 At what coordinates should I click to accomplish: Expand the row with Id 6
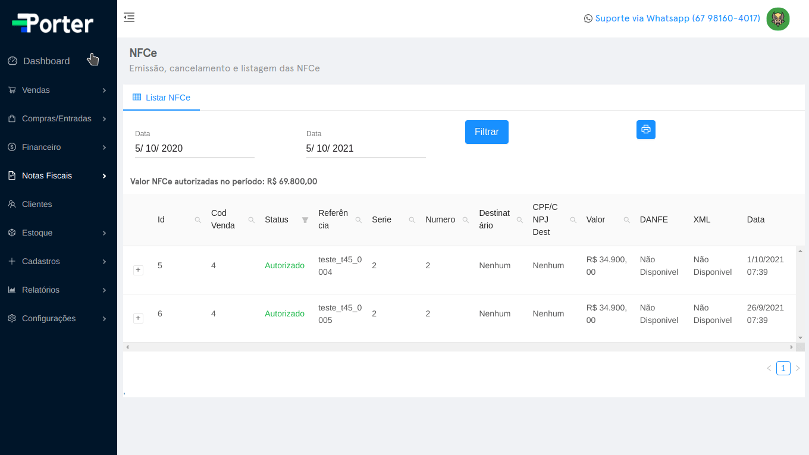[138, 318]
